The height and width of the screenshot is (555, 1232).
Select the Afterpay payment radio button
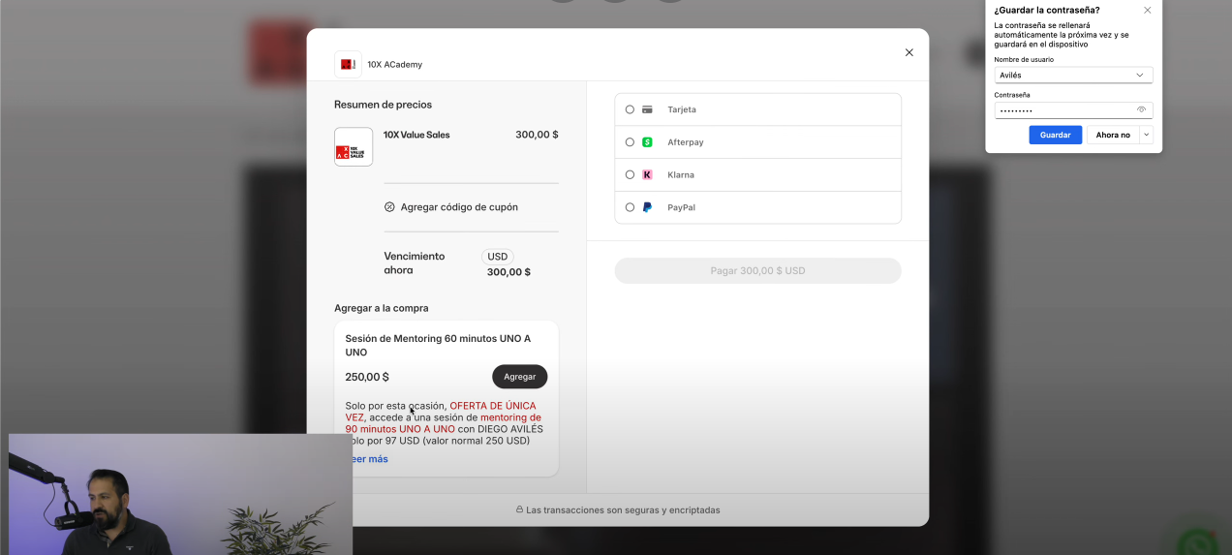click(630, 142)
